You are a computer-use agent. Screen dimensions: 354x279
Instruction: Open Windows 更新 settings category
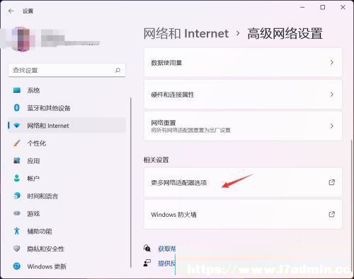click(67, 266)
